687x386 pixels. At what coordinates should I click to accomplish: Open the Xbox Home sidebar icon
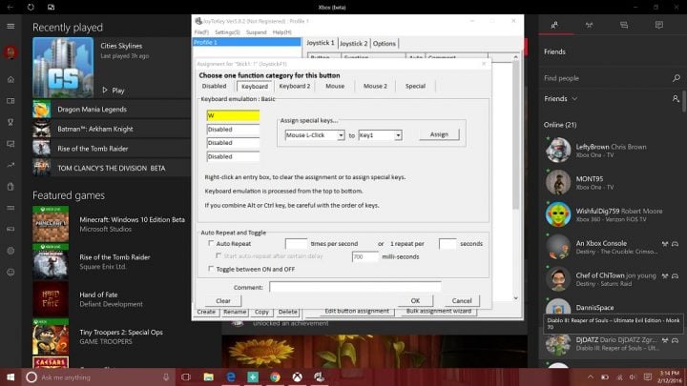[10, 80]
